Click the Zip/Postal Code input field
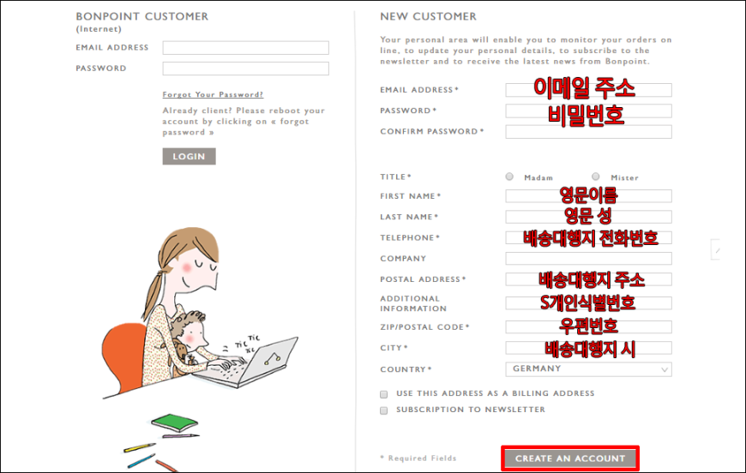The width and height of the screenshot is (746, 473). (588, 327)
